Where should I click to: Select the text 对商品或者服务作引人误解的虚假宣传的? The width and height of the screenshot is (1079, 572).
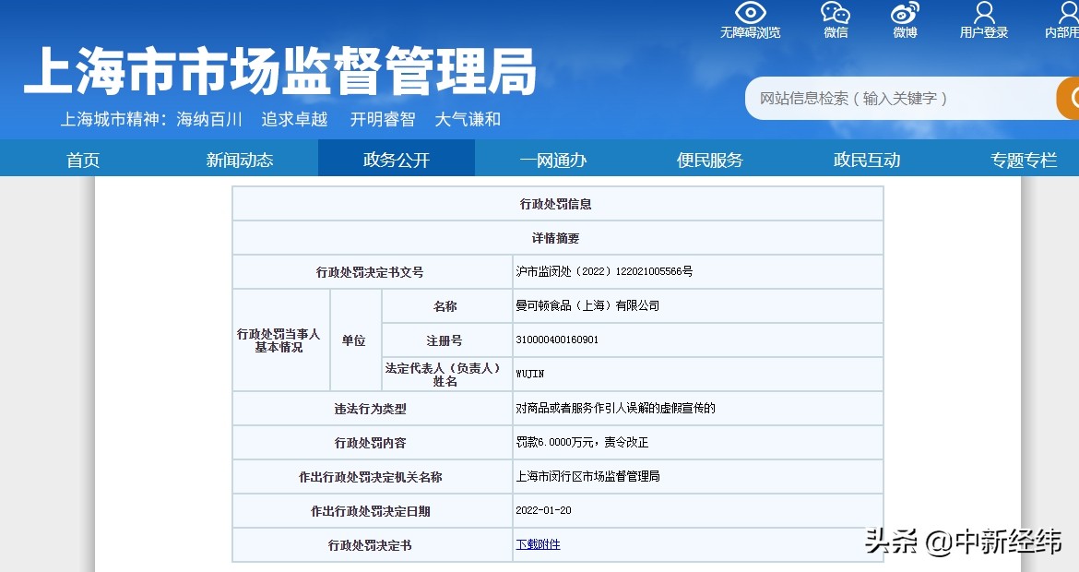click(616, 408)
